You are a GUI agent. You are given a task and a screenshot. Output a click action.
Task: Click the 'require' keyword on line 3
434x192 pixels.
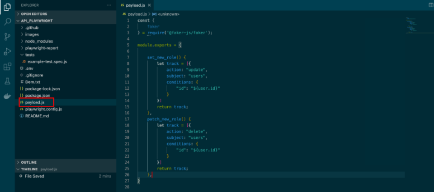[157, 33]
